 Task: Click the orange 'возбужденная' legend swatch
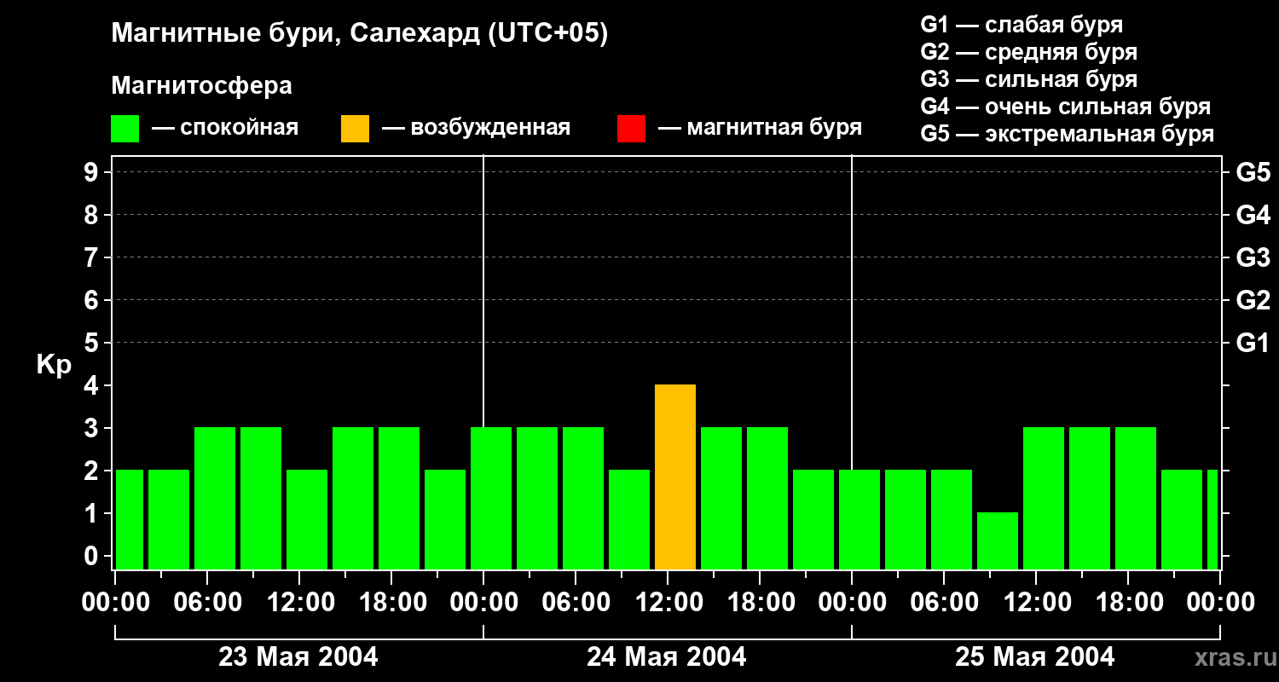coord(355,129)
